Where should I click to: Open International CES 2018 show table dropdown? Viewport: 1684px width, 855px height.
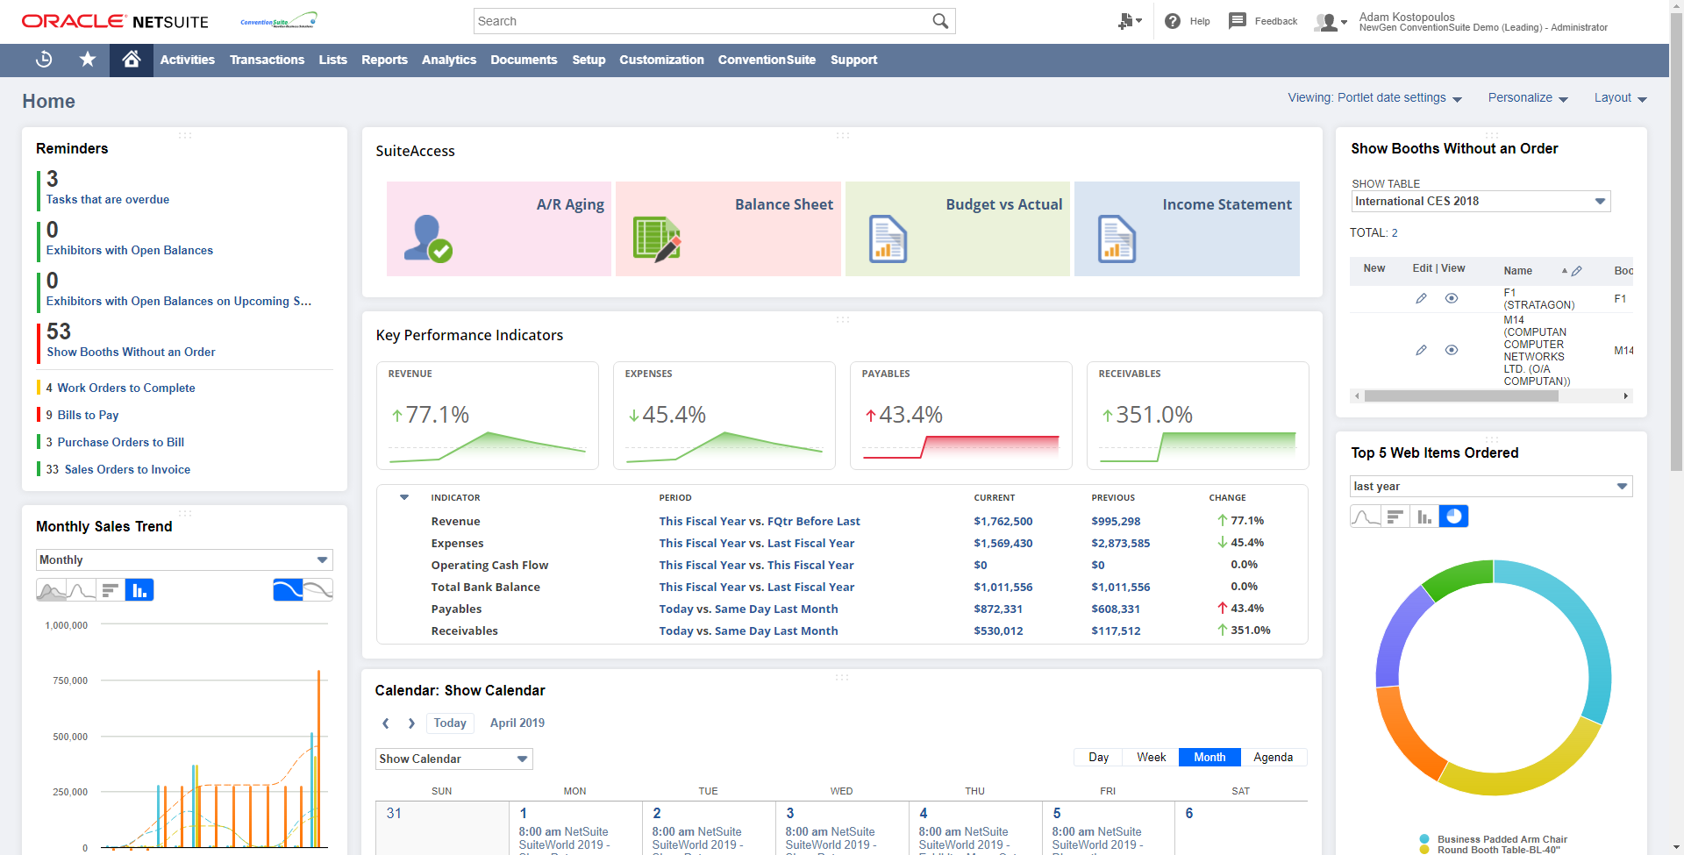[x=1481, y=201]
